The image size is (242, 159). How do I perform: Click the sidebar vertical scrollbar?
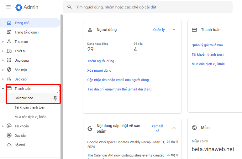[61, 78]
